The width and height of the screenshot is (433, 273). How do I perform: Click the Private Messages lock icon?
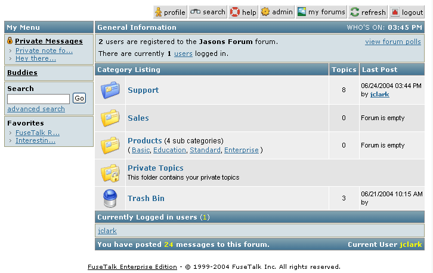click(x=10, y=40)
